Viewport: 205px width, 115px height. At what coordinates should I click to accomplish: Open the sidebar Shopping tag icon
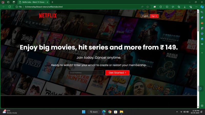pos(202,17)
